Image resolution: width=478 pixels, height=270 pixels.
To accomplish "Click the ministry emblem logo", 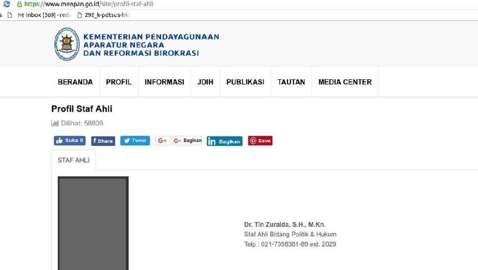I will 67,44.
